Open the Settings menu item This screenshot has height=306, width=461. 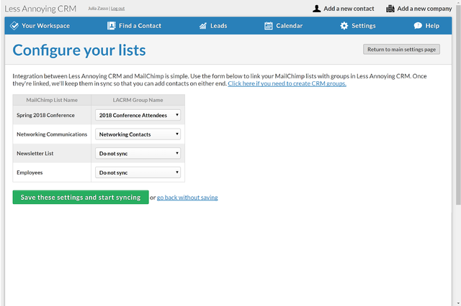click(x=358, y=26)
